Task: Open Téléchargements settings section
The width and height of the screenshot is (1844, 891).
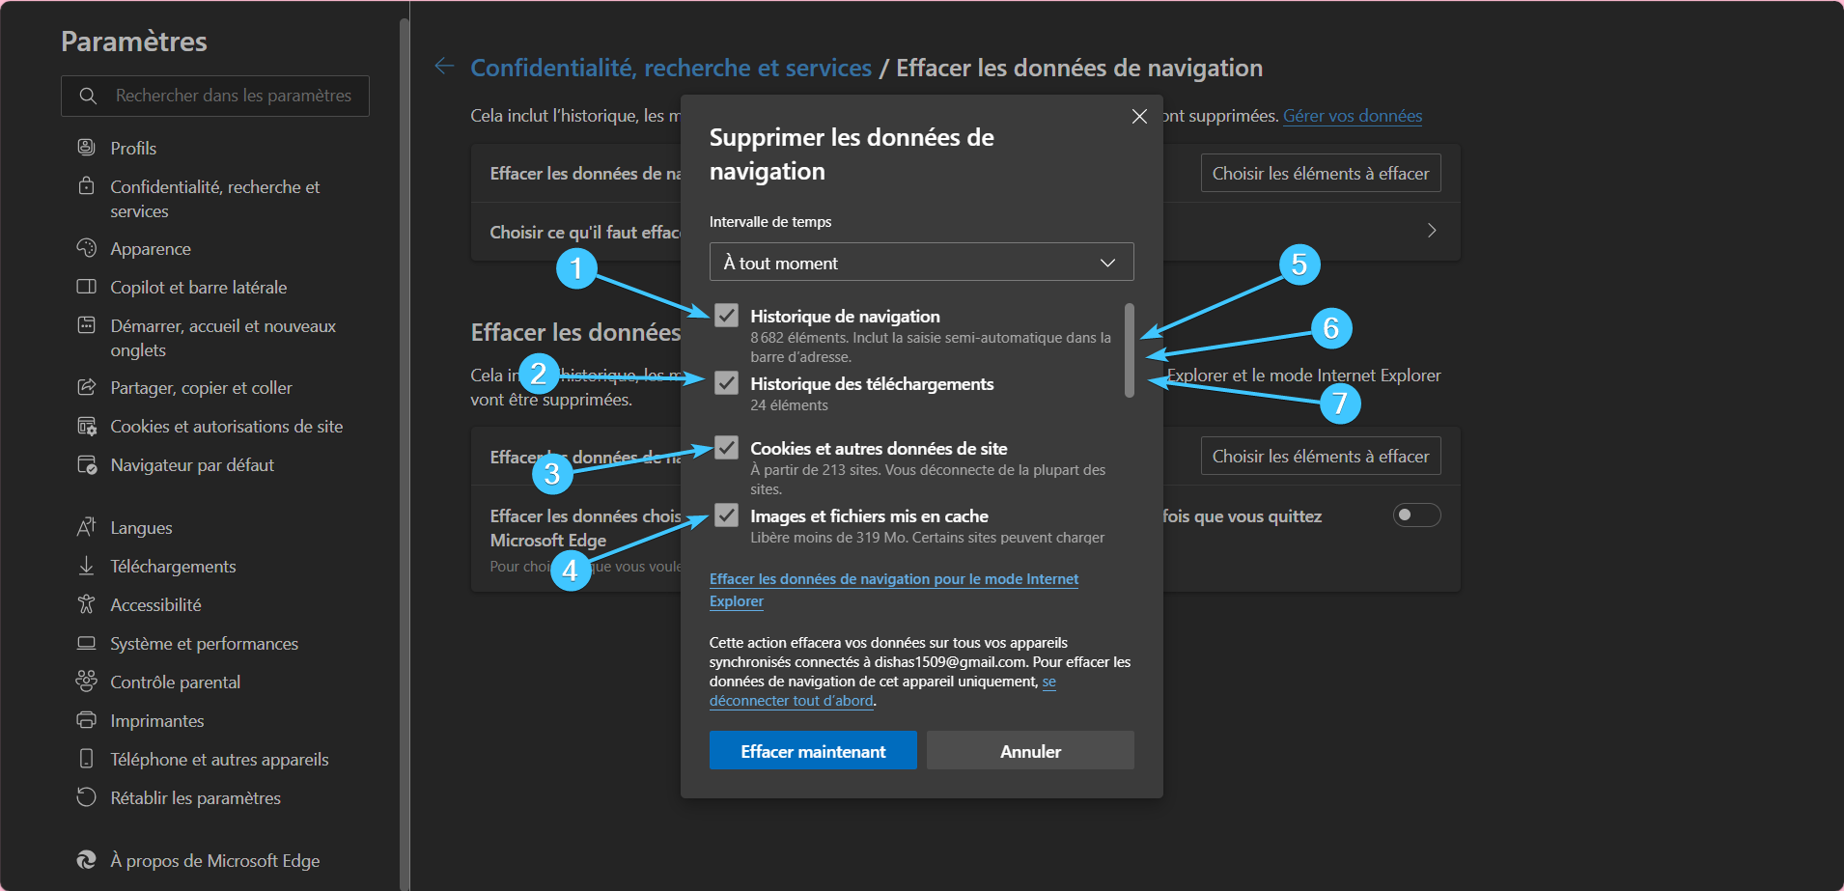Action: 173,566
